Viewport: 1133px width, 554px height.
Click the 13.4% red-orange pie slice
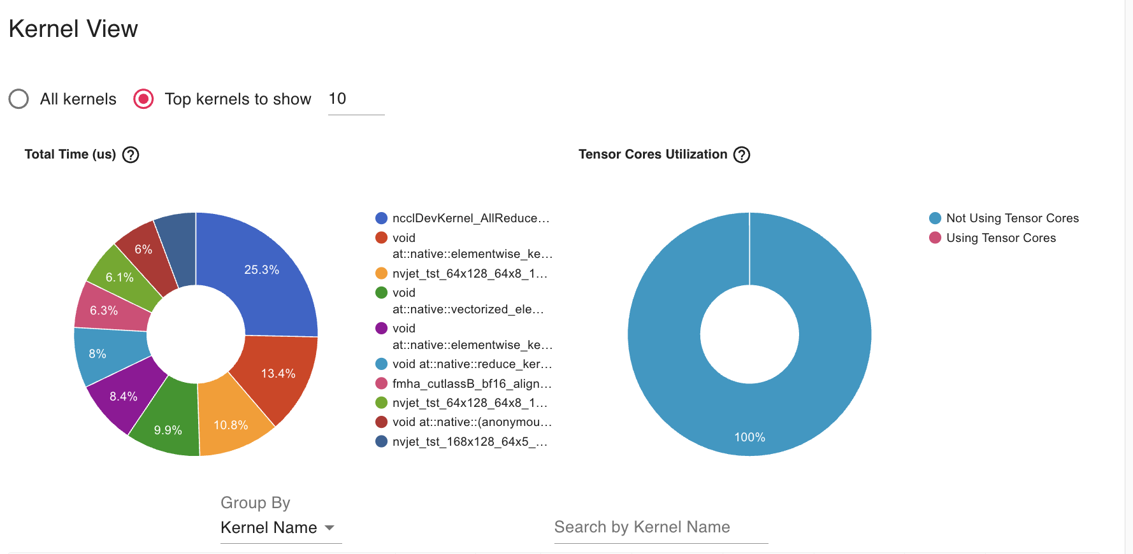278,373
